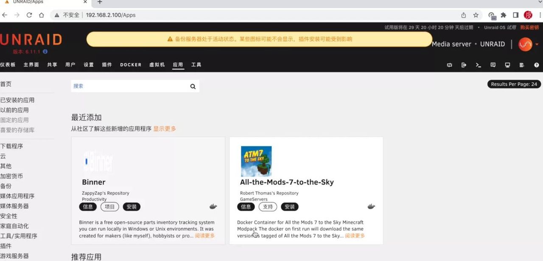This screenshot has height=261, width=543.
Task: Click the not-secure warning icon in address bar
Action: pyautogui.click(x=57, y=15)
